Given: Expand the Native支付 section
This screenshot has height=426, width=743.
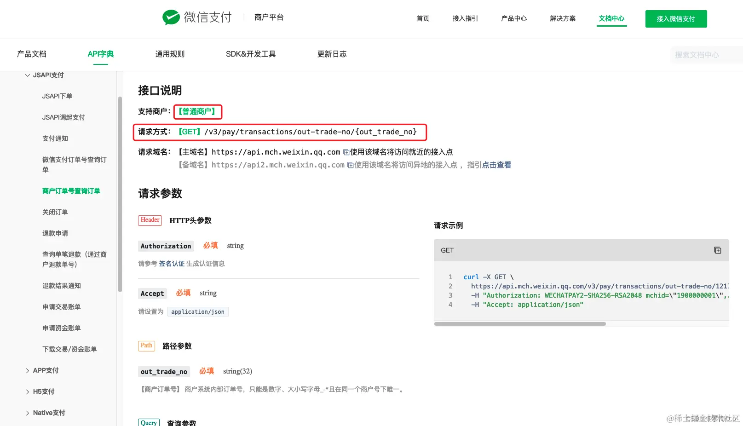Looking at the screenshot, I should point(48,412).
